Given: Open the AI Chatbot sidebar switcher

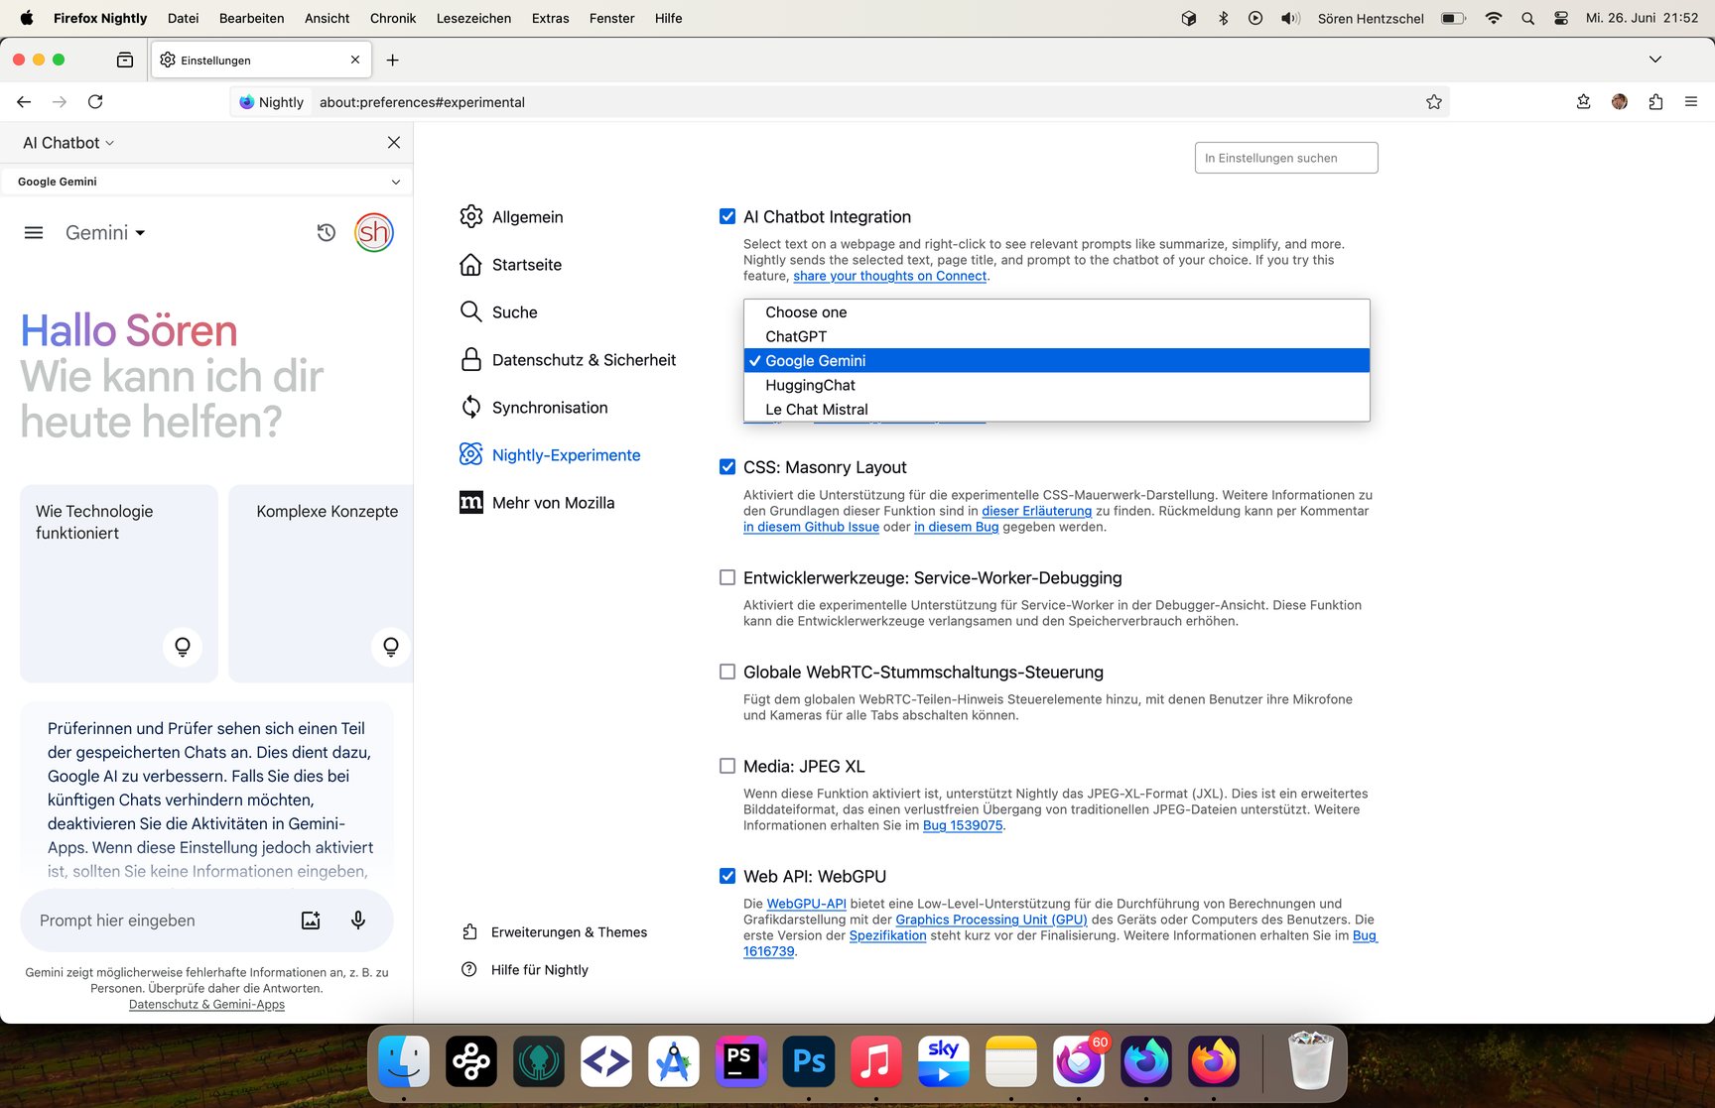Looking at the screenshot, I should pos(68,143).
